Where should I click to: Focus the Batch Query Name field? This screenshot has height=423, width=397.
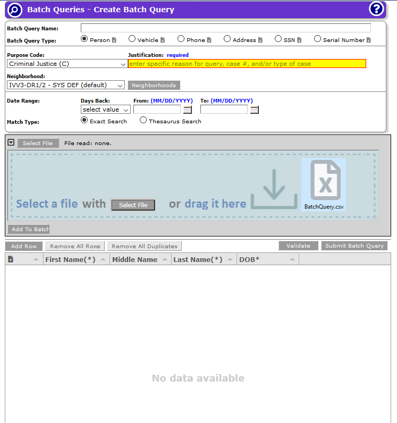click(x=226, y=28)
